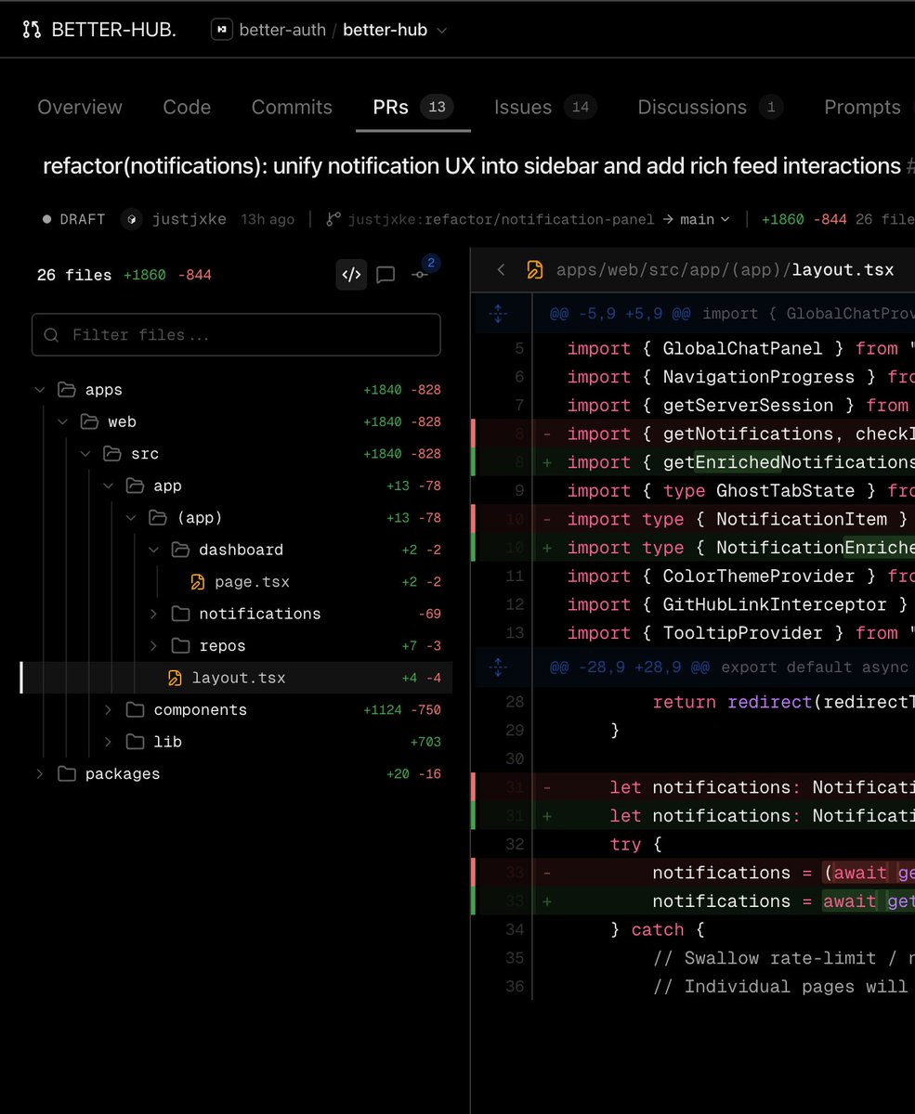The height and width of the screenshot is (1114, 915).
Task: Click the -69 stat next to notifications
Action: point(429,614)
